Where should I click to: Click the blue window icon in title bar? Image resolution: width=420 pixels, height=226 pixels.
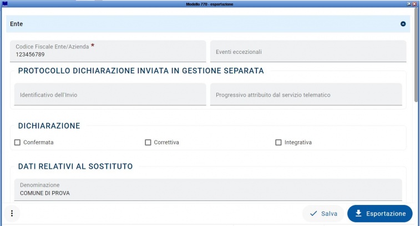[4, 4]
